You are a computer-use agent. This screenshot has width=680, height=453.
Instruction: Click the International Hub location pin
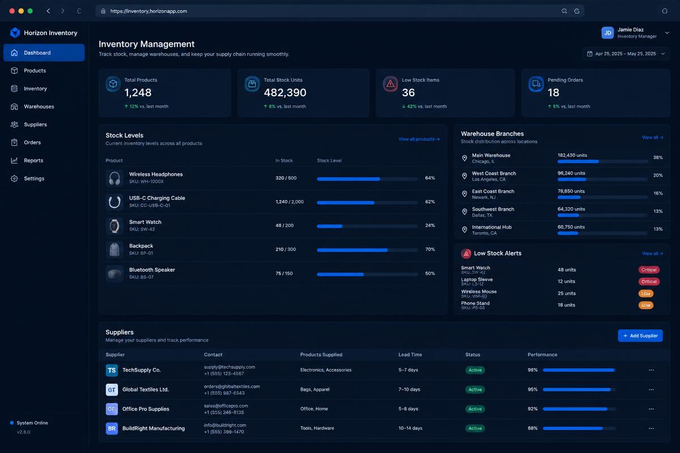(x=465, y=230)
